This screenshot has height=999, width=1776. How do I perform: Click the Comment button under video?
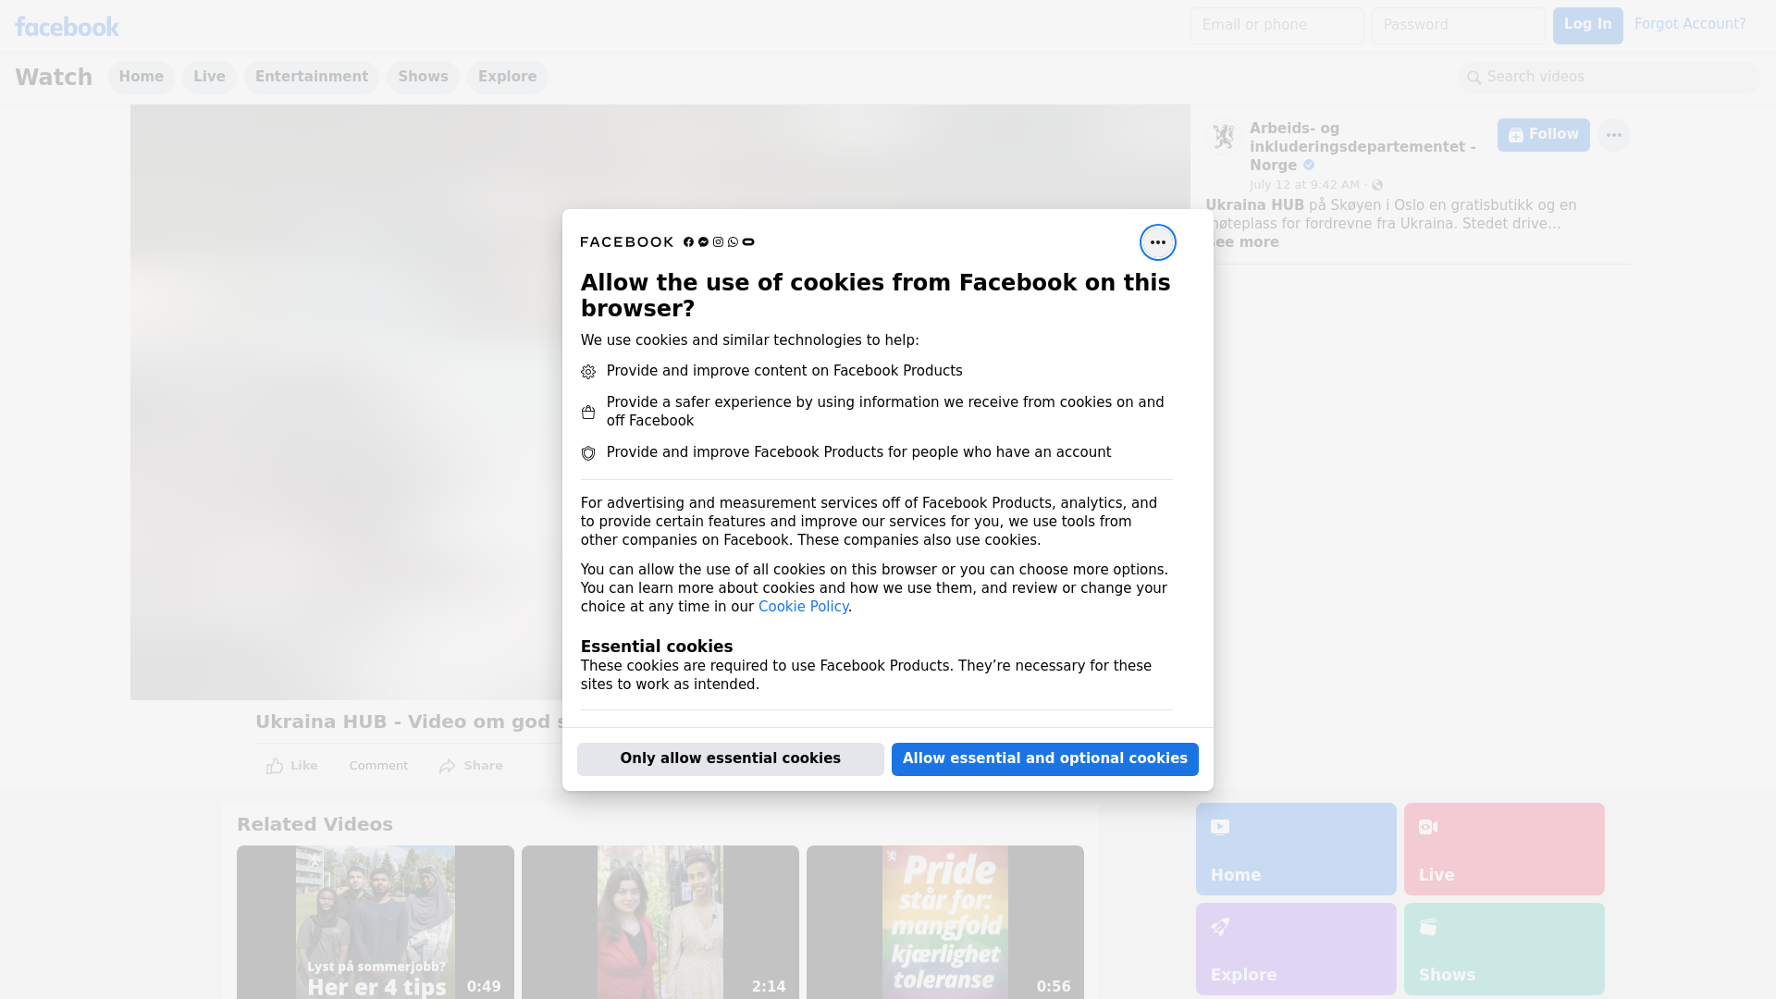378,766
